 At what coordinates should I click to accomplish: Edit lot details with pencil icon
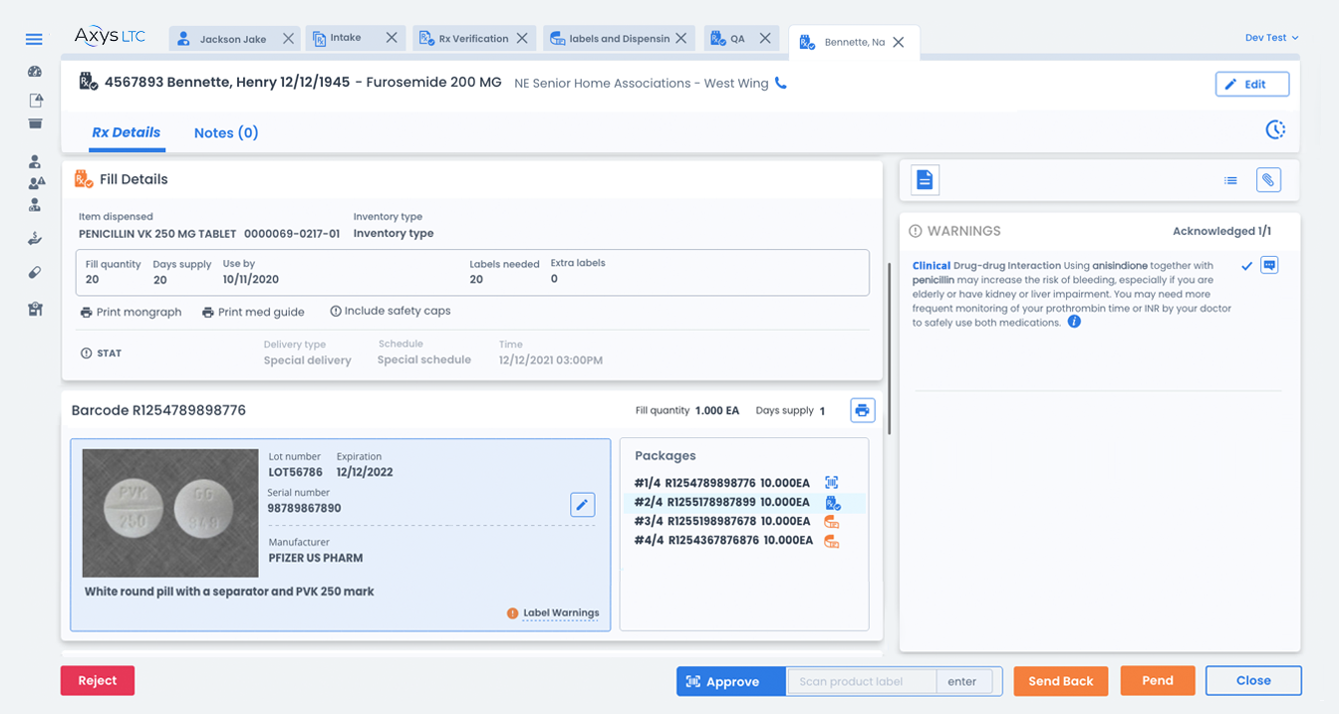tap(583, 505)
